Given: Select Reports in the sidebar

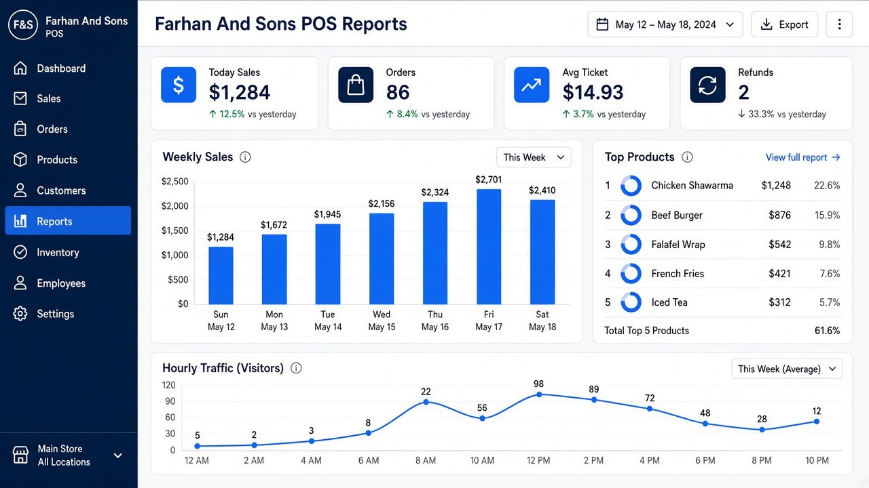Looking at the screenshot, I should click(68, 221).
